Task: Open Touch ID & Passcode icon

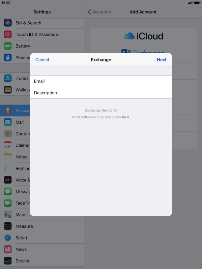Action: (x=8, y=34)
